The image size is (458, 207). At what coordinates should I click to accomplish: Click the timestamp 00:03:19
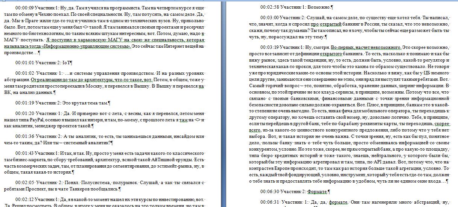[269, 47]
